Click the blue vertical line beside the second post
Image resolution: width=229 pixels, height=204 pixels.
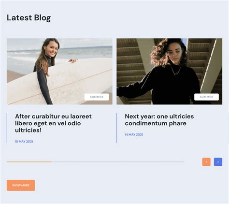(x=117, y=128)
